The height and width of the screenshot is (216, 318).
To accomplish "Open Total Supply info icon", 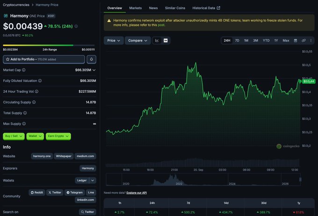I will pyautogui.click(x=25, y=113).
